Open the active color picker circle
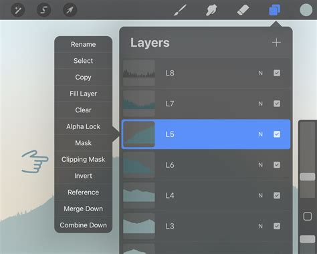The height and width of the screenshot is (254, 317). point(306,10)
